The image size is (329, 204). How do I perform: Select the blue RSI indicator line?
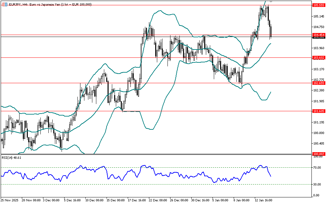point(132,172)
